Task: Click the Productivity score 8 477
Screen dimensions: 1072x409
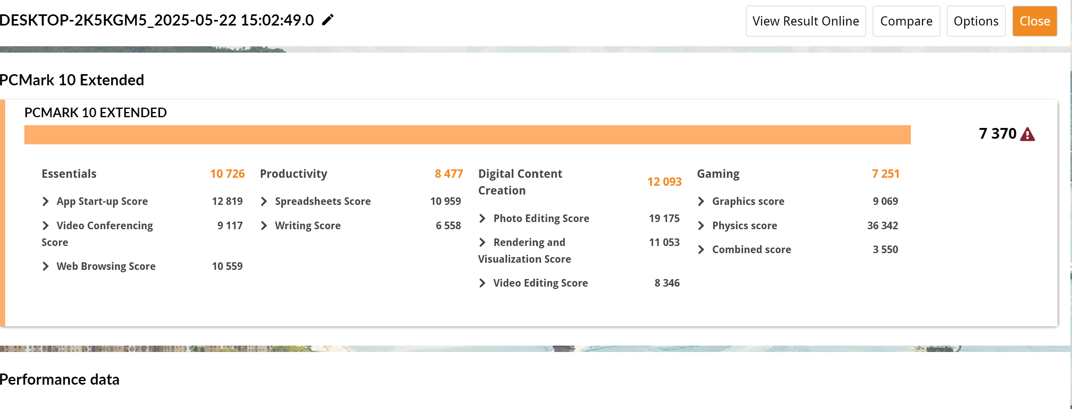Action: tap(449, 174)
